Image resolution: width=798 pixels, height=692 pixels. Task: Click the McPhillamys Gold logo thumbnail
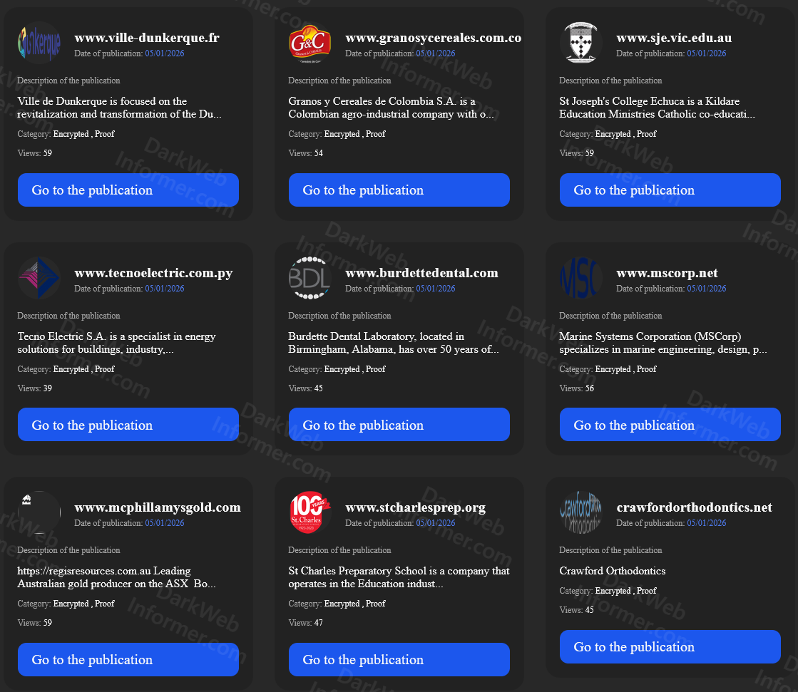tap(39, 512)
